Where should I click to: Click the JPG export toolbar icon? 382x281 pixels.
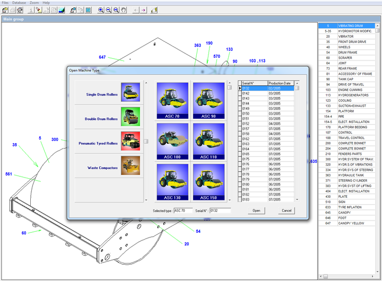(x=46, y=10)
